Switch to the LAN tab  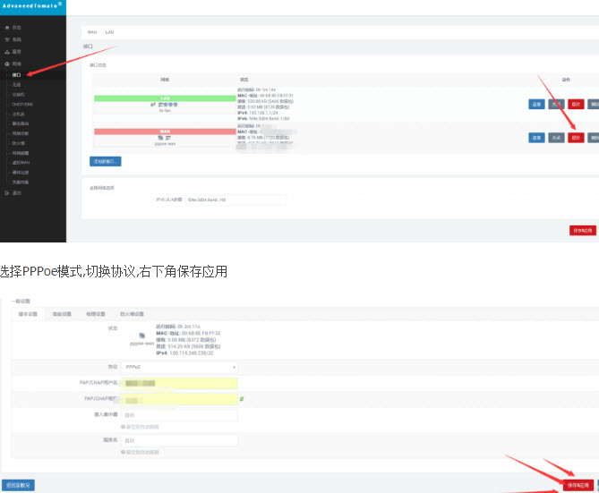click(x=109, y=31)
